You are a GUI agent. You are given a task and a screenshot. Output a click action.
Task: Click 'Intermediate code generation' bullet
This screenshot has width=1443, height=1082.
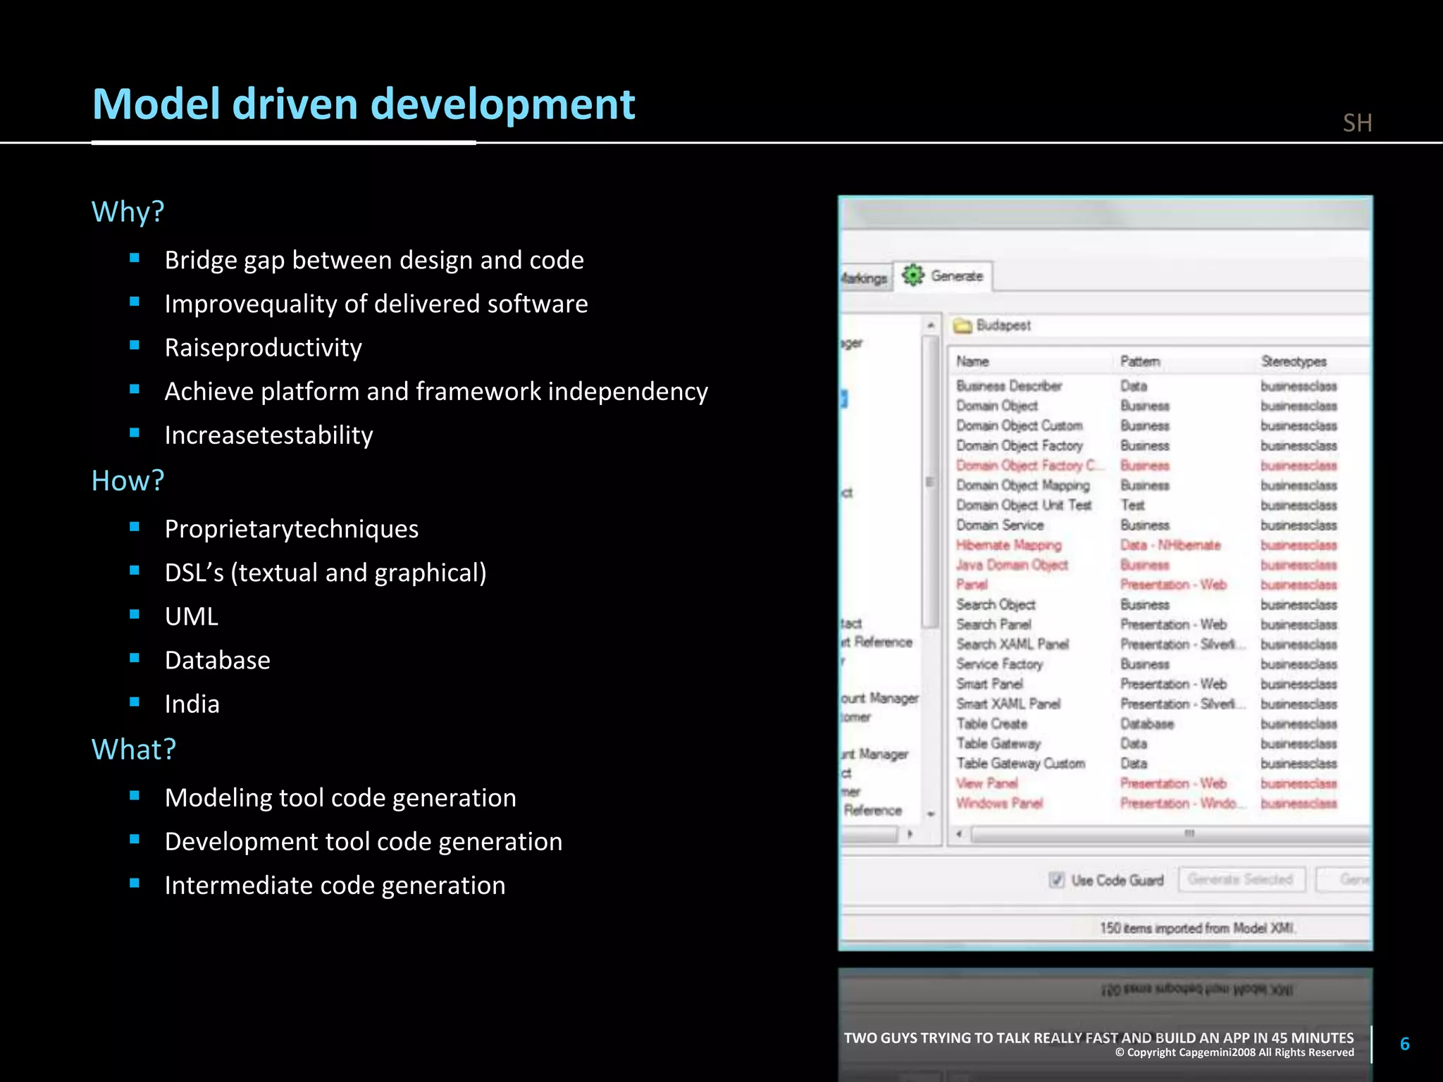335,885
